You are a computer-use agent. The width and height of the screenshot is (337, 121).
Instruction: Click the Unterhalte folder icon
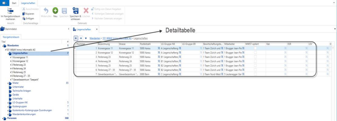[x=10, y=98]
